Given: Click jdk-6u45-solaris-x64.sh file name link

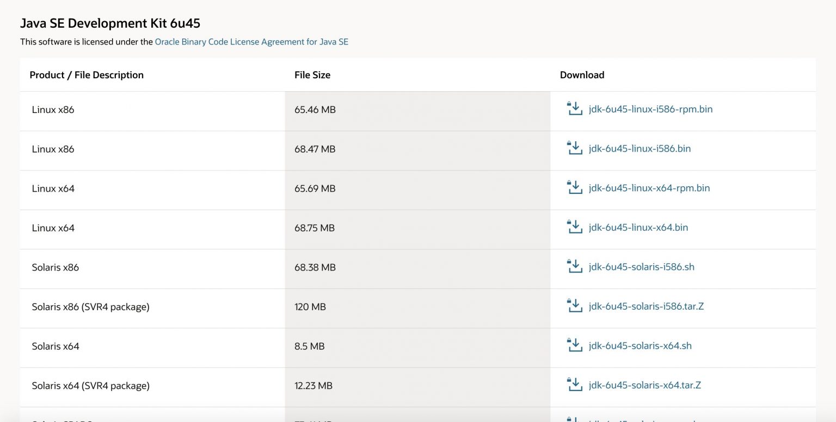Looking at the screenshot, I should 640,346.
